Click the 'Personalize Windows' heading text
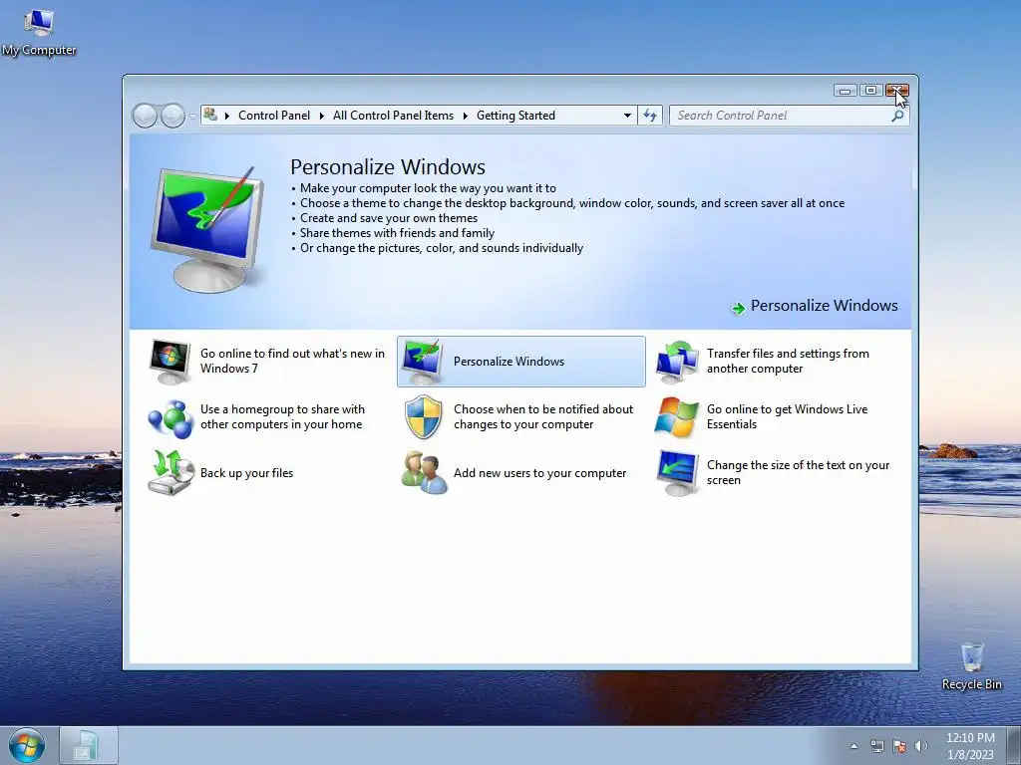Image resolution: width=1021 pixels, height=765 pixels. 388,167
